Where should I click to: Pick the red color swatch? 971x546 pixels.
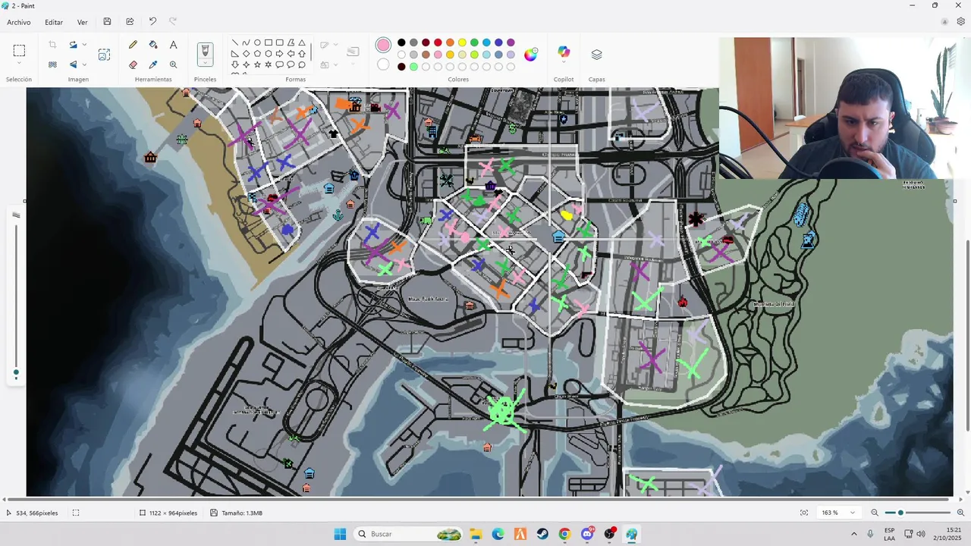pyautogui.click(x=438, y=42)
